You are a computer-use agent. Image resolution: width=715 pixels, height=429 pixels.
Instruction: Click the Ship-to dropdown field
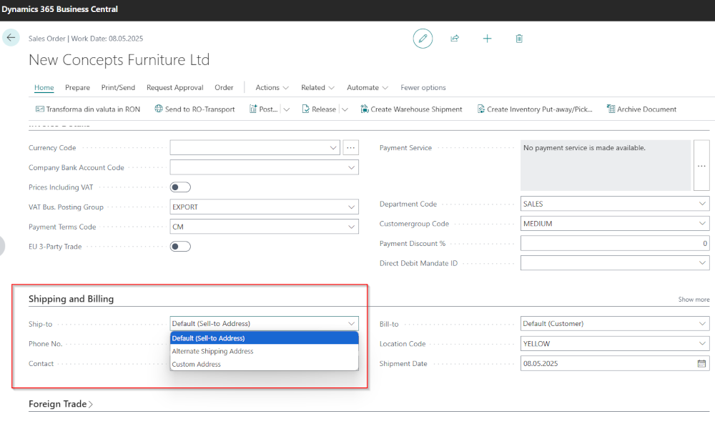[x=264, y=324]
